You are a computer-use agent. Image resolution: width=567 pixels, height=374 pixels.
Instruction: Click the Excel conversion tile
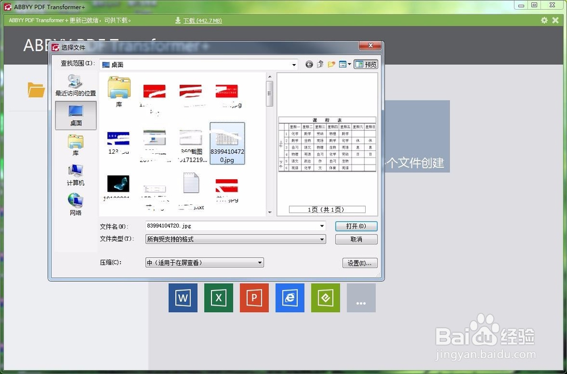pyautogui.click(x=218, y=297)
